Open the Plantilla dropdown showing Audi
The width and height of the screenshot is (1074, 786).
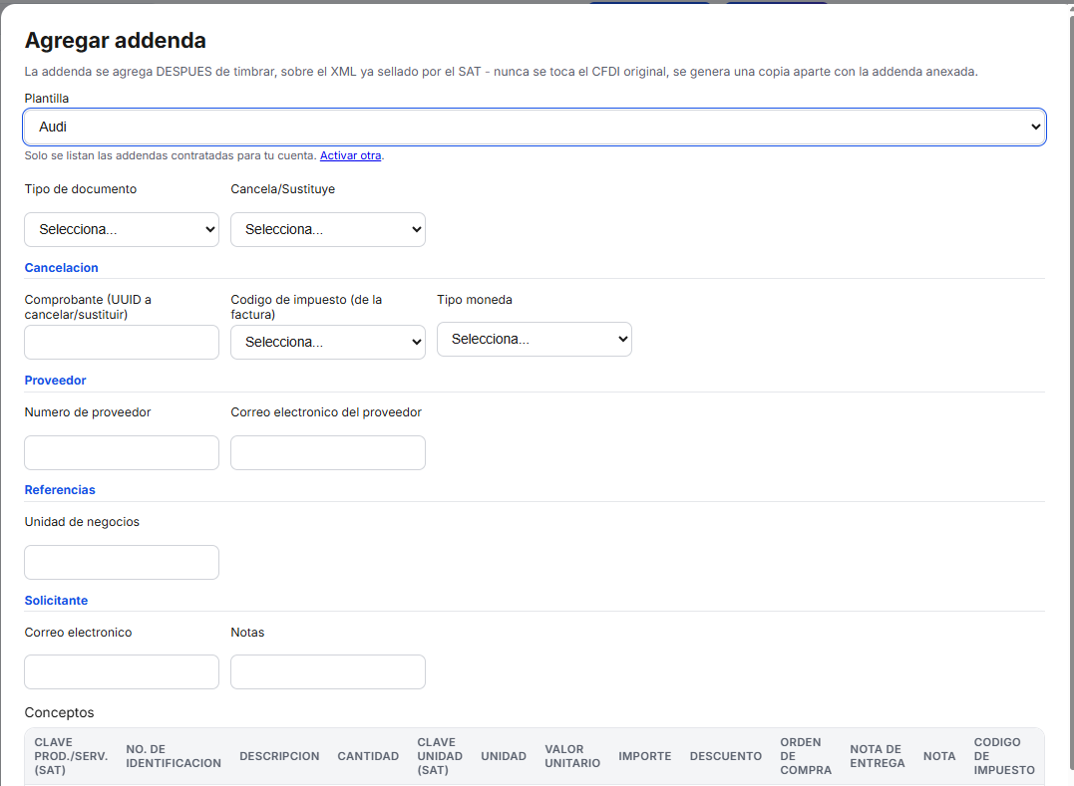point(535,127)
